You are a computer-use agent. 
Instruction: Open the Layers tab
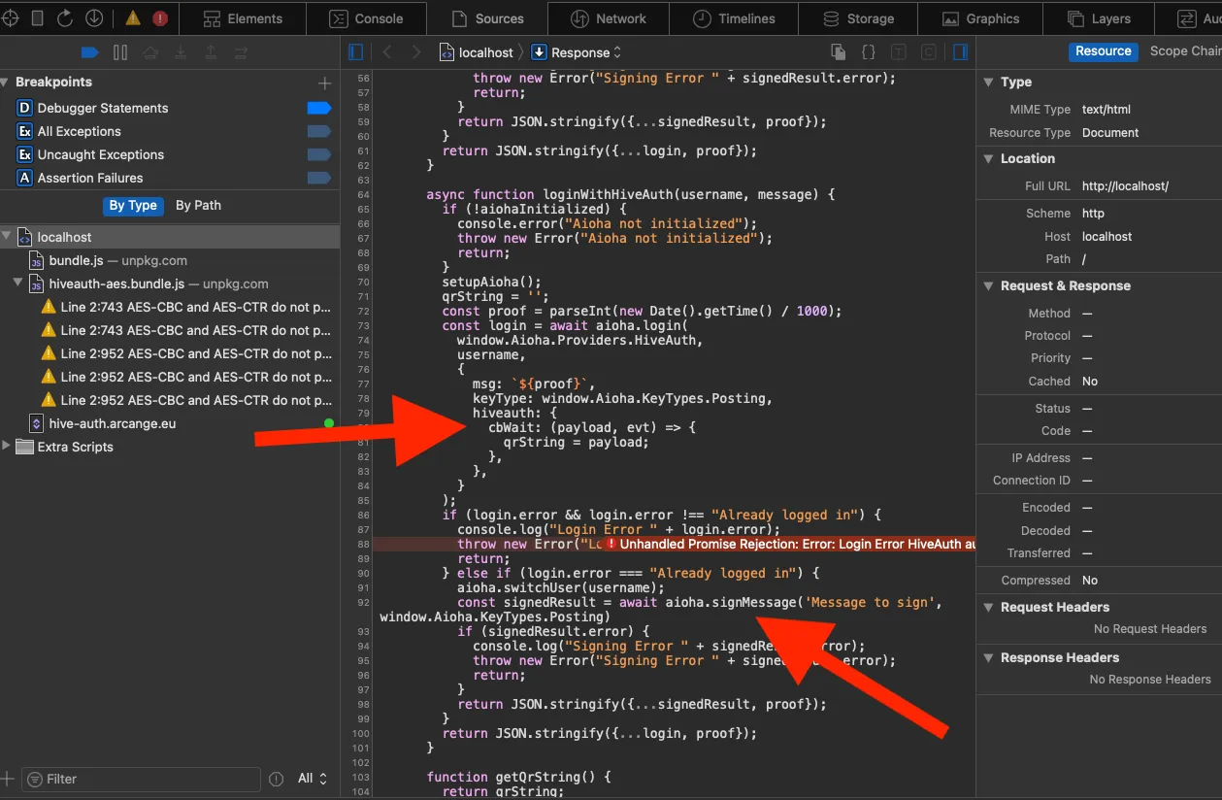pyautogui.click(x=1099, y=18)
